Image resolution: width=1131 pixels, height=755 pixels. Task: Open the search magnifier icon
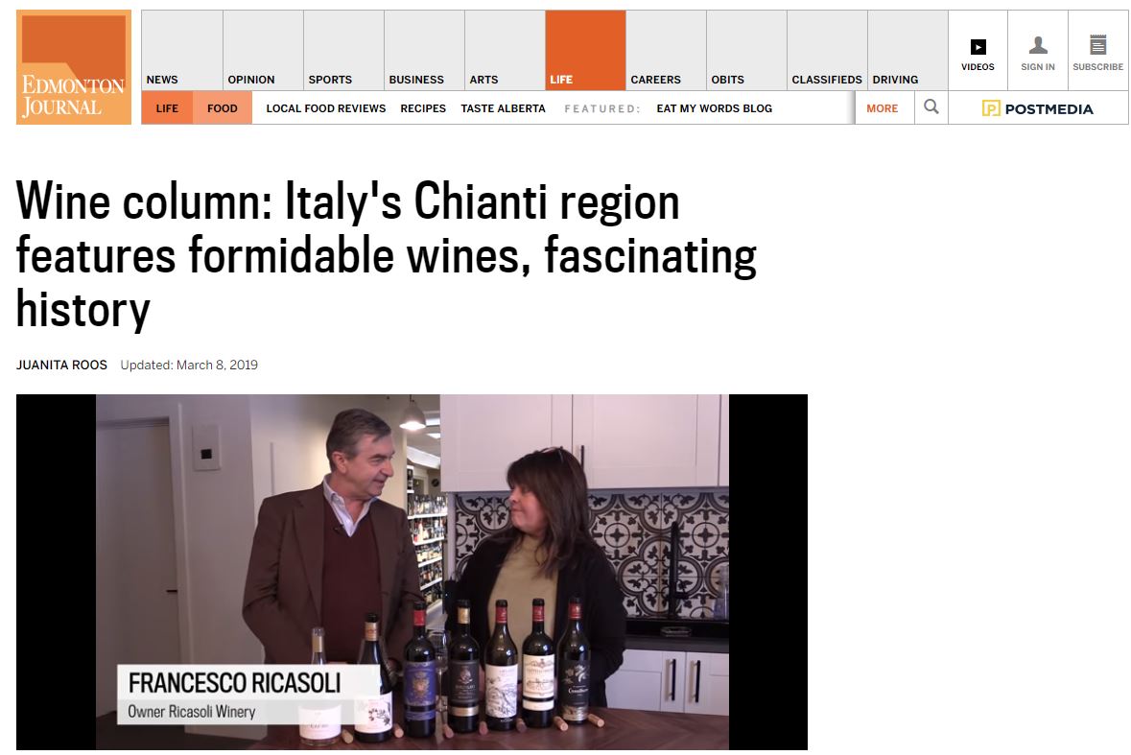tap(931, 107)
